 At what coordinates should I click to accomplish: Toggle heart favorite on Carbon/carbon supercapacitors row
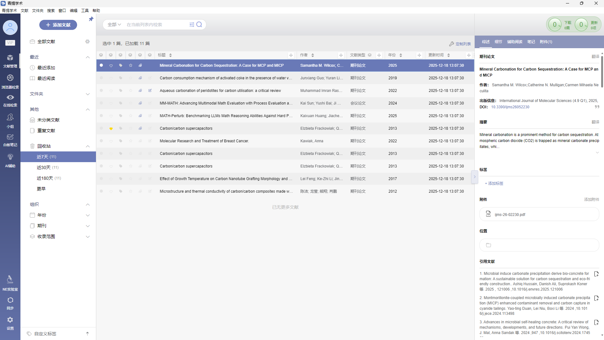point(111,128)
